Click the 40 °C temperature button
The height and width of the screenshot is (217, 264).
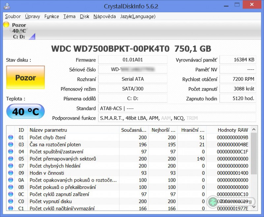coord(25,111)
